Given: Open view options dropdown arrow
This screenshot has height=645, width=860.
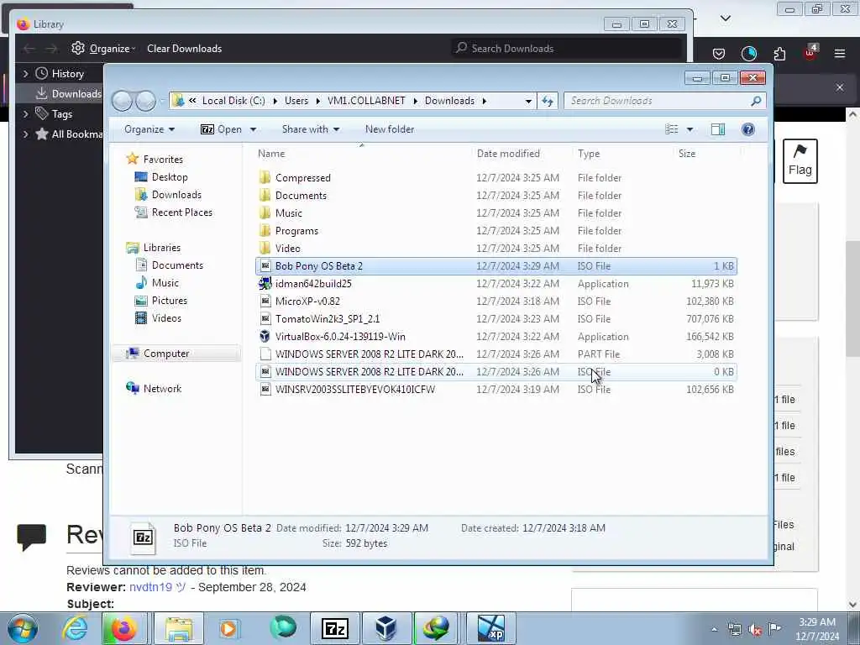Looking at the screenshot, I should point(690,129).
